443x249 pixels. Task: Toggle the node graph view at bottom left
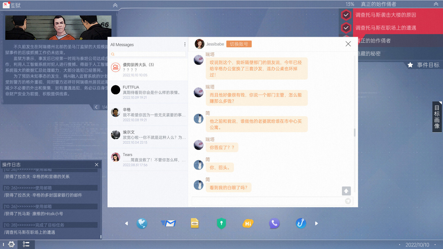(26, 244)
